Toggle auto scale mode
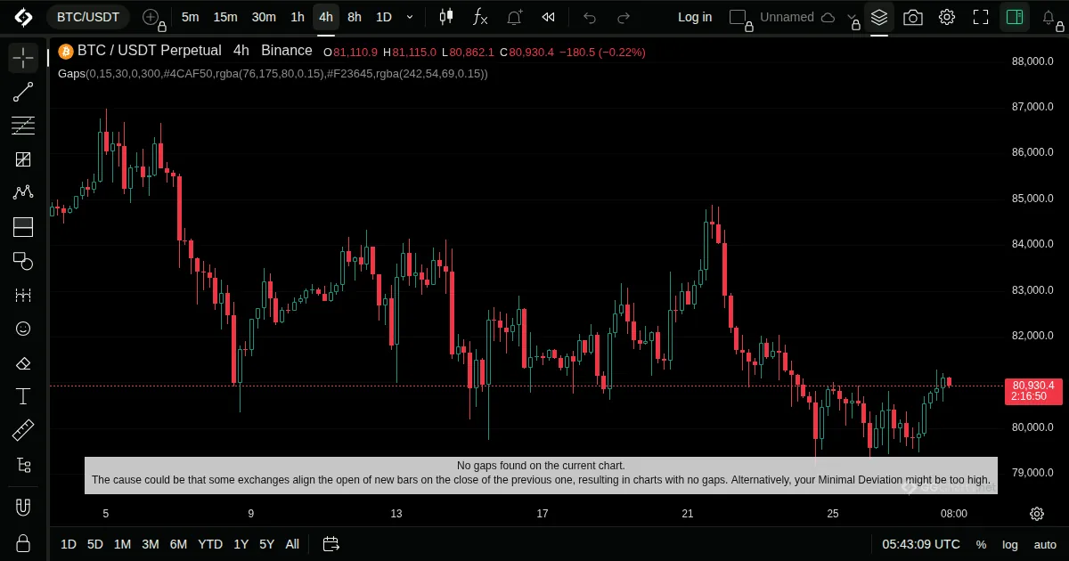 click(x=1045, y=544)
